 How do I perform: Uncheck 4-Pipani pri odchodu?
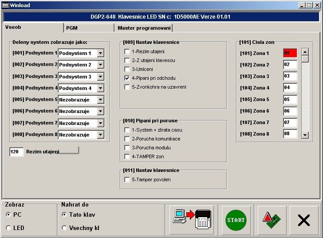point(127,78)
